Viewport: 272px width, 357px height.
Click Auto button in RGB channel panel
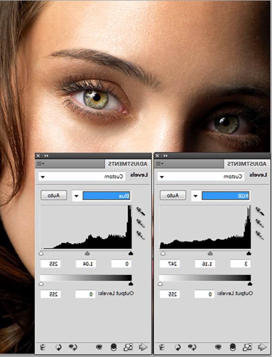tap(173, 195)
